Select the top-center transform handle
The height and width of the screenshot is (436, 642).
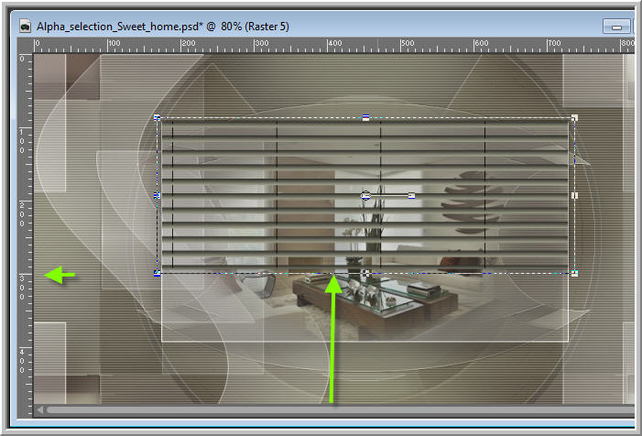[x=365, y=118]
